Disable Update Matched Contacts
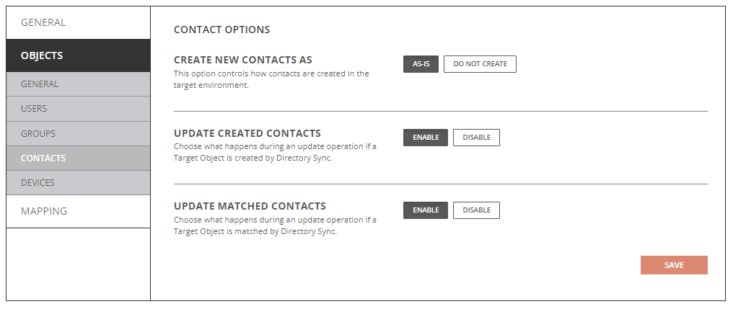 (x=476, y=210)
